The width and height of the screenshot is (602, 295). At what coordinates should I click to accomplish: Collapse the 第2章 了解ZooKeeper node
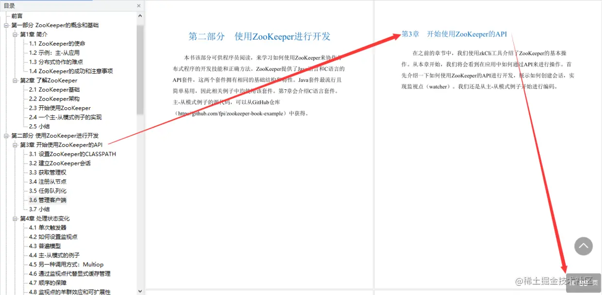(x=15, y=81)
